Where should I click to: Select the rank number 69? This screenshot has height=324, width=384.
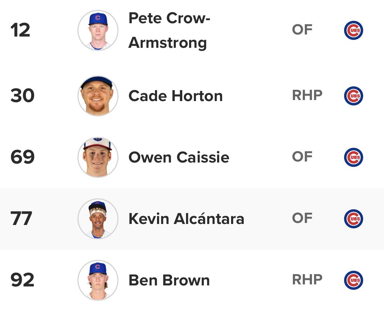(22, 157)
